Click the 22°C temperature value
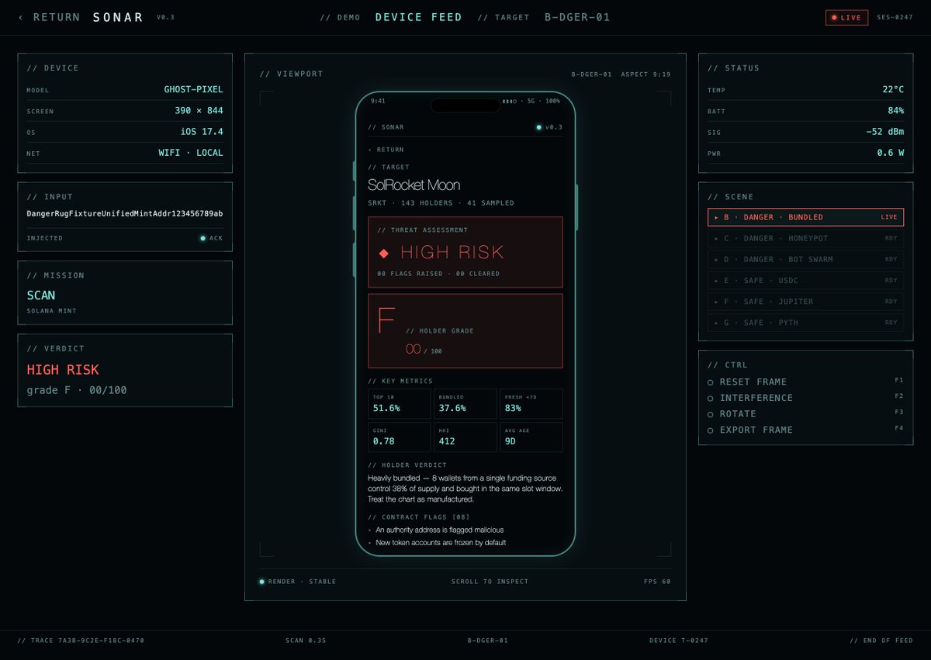The height and width of the screenshot is (660, 931). coord(893,89)
